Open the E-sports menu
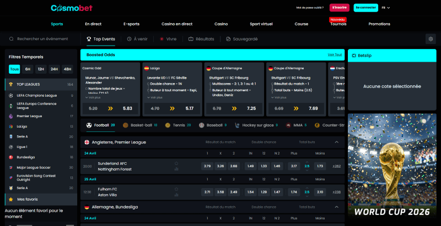Image resolution: width=441 pixels, height=226 pixels. (x=132, y=24)
